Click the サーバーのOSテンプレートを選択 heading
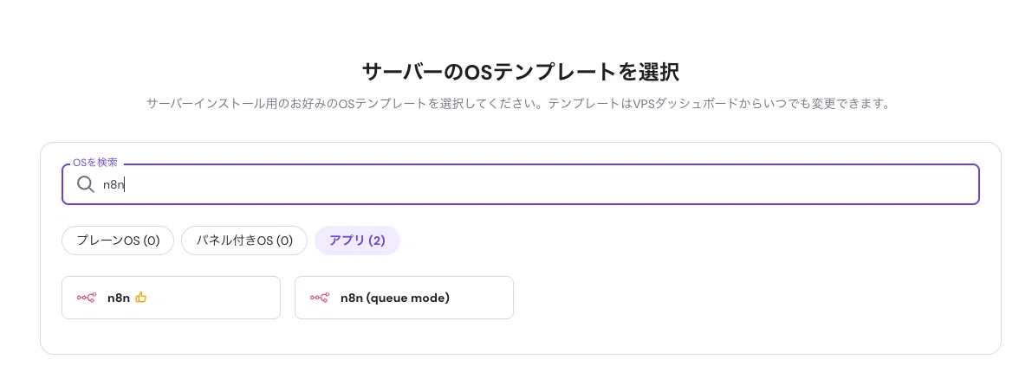The width and height of the screenshot is (1032, 385). (521, 71)
